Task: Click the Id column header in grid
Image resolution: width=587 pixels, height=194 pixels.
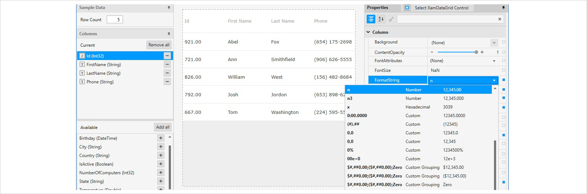Action: (187, 21)
